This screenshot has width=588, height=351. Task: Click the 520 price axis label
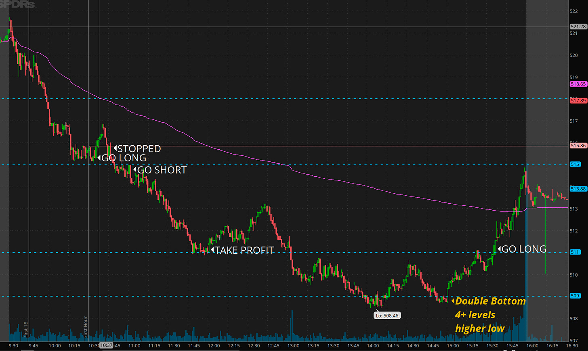click(573, 55)
